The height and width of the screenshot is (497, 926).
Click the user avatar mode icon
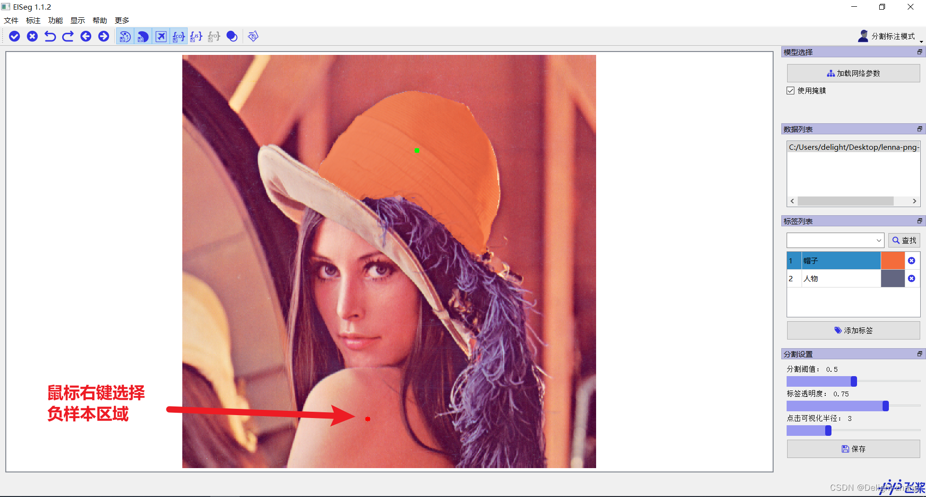click(863, 36)
